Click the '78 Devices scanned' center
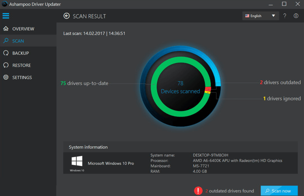Image resolution: width=304 pixels, height=196 pixels. (180, 87)
